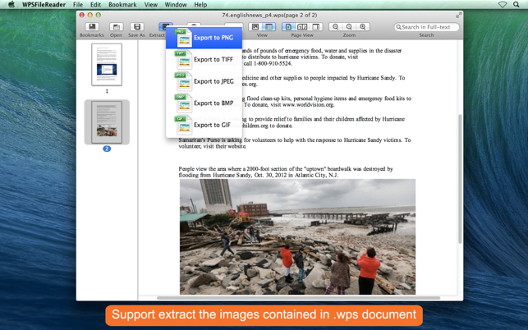Click the Open file toolbar icon
Viewport: 528px width, 330px height.
pos(116,26)
